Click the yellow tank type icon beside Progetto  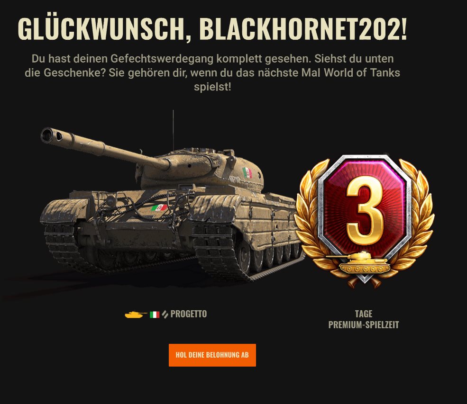click(x=136, y=314)
